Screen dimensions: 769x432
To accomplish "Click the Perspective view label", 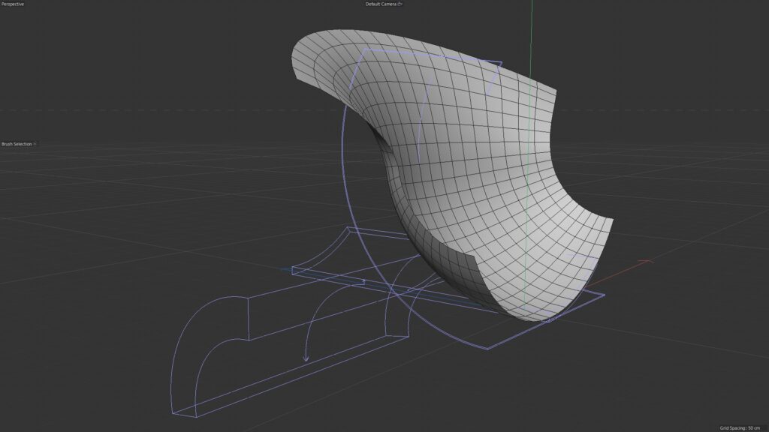I will pyautogui.click(x=13, y=4).
